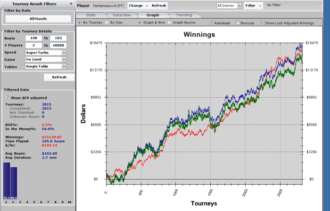The width and height of the screenshot is (330, 211).
Task: Collapse the Tourney Result Filters panel
Action: point(71,4)
